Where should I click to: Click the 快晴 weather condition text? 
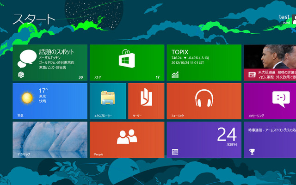43,101
